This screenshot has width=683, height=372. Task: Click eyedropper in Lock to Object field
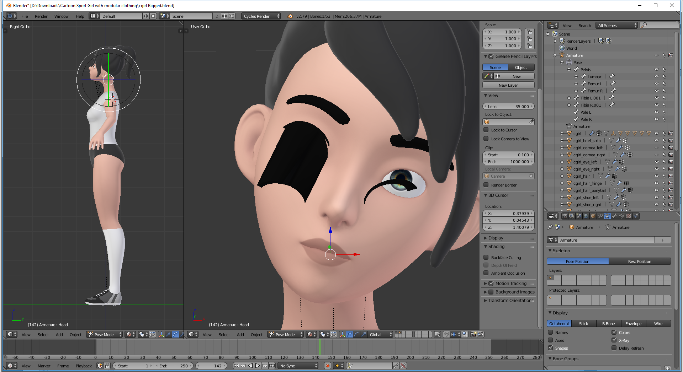[x=531, y=122]
